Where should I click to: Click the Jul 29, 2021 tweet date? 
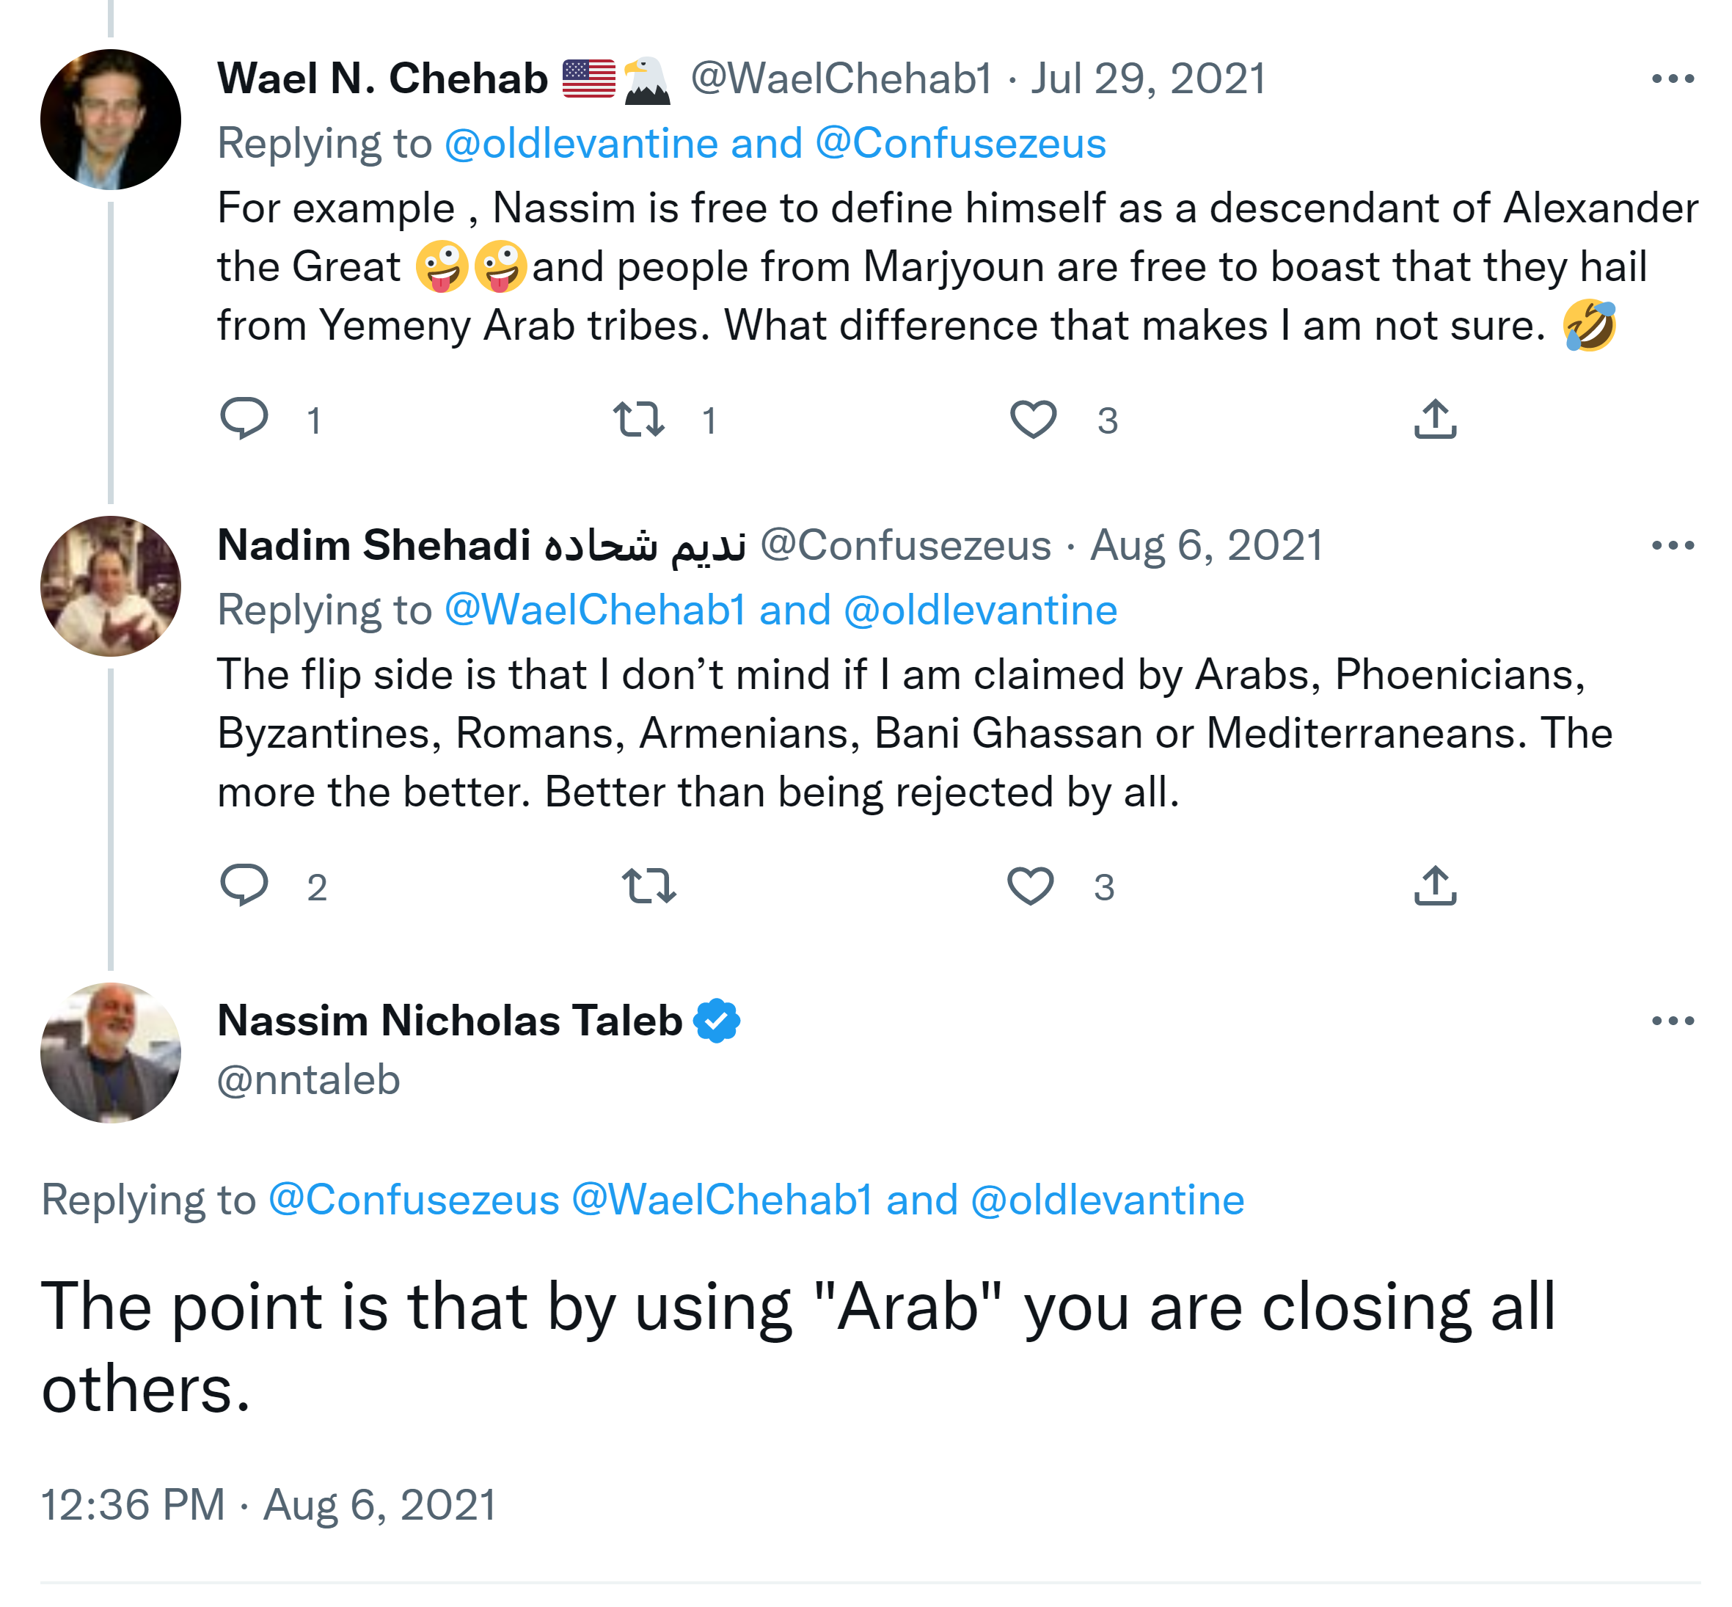[1148, 79]
